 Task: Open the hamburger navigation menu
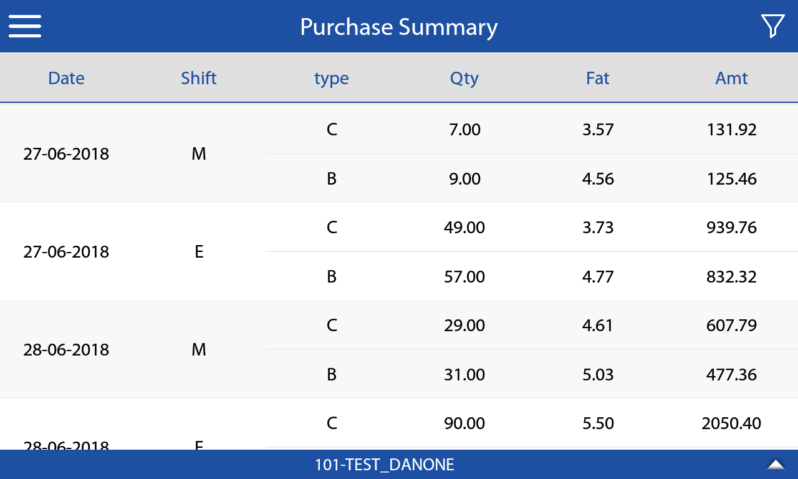[25, 26]
